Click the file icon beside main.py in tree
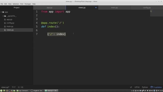163x92 pixels. tap(5, 27)
